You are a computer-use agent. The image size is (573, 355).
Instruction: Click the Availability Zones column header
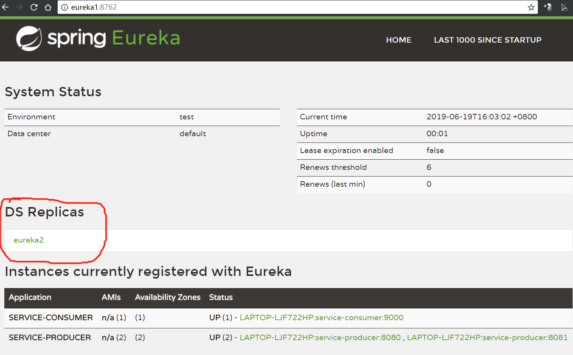(167, 297)
